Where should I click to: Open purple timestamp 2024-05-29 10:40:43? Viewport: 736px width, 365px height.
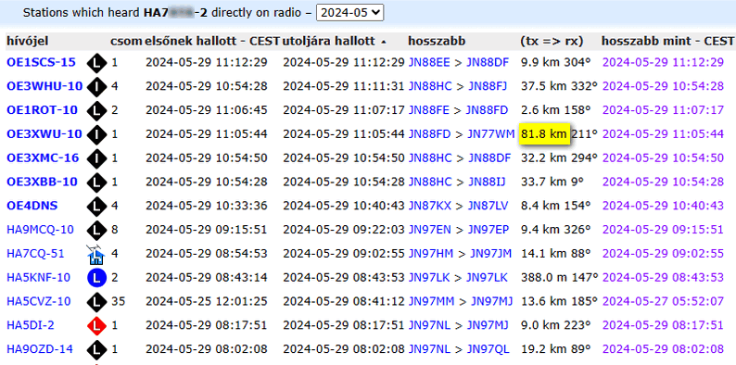point(664,206)
